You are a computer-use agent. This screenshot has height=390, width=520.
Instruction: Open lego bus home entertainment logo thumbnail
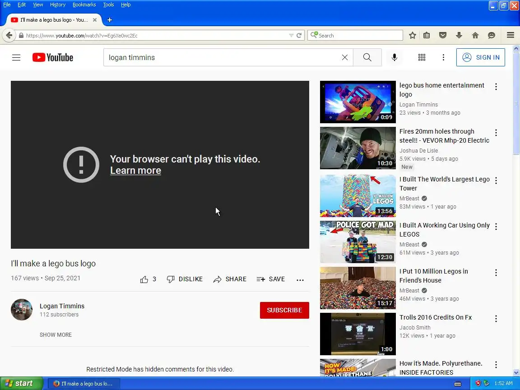coord(358,102)
